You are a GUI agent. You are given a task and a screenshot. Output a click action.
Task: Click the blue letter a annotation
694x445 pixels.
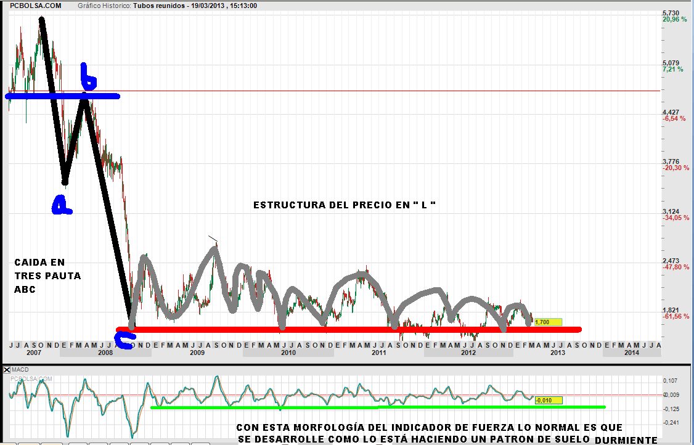pyautogui.click(x=61, y=205)
